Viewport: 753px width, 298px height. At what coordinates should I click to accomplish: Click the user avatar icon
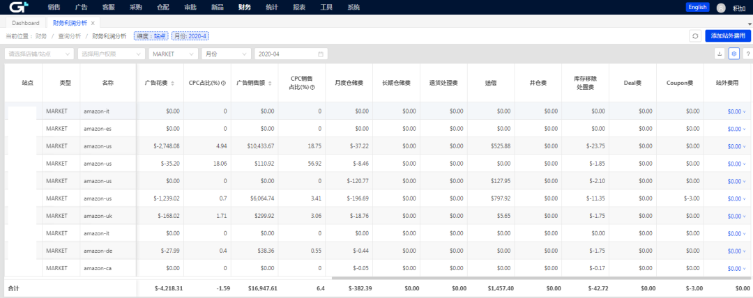721,8
